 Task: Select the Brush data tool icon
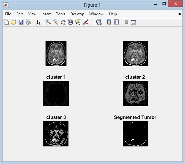pyautogui.click(x=85, y=22)
